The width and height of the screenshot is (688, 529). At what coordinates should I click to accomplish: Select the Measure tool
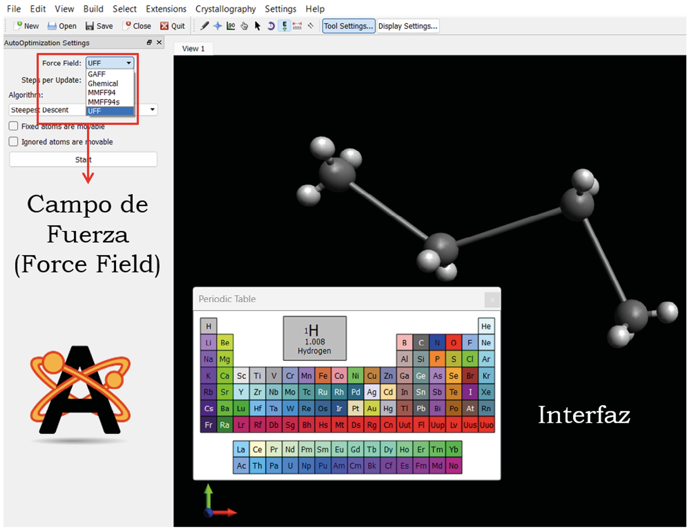tap(297, 26)
